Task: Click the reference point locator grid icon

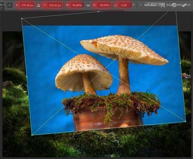Action: (10, 5)
